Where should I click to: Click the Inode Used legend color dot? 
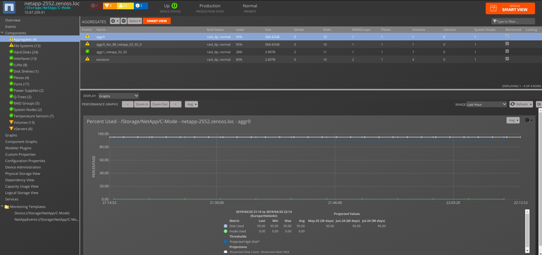coord(226,231)
